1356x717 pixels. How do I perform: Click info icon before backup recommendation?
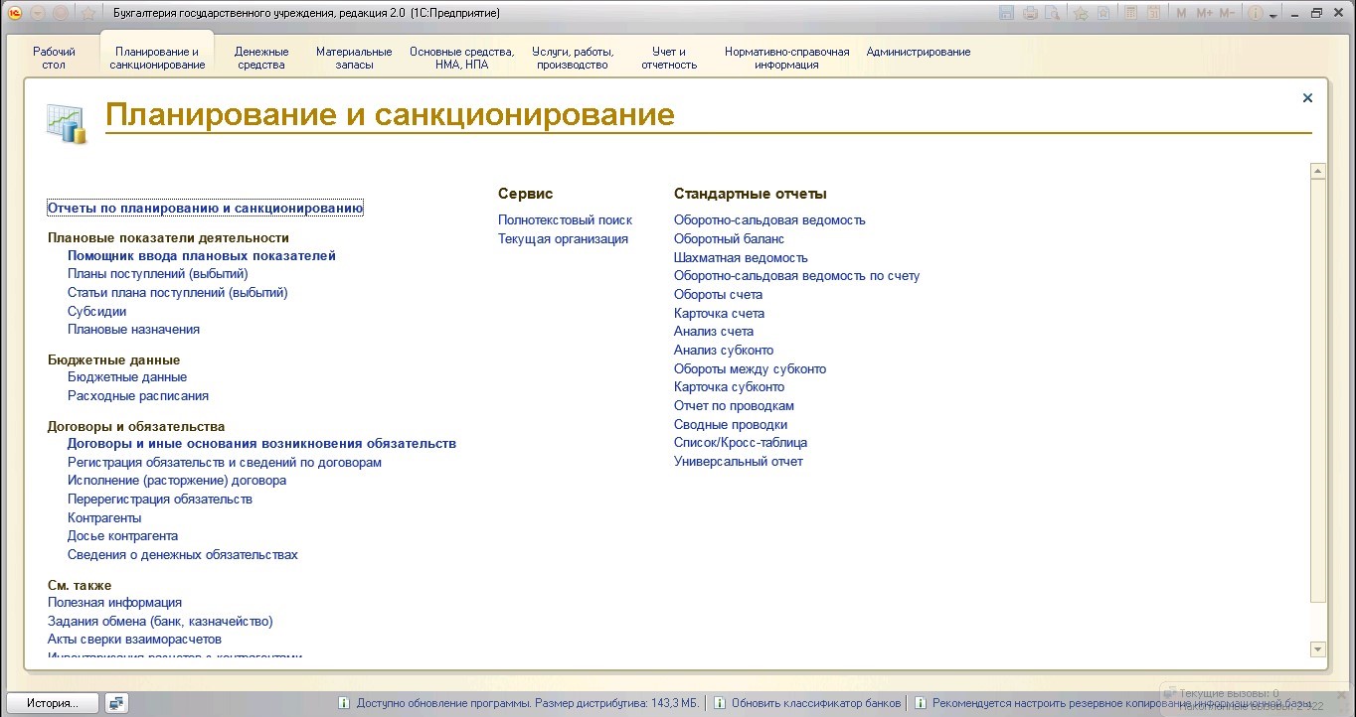coord(922,703)
